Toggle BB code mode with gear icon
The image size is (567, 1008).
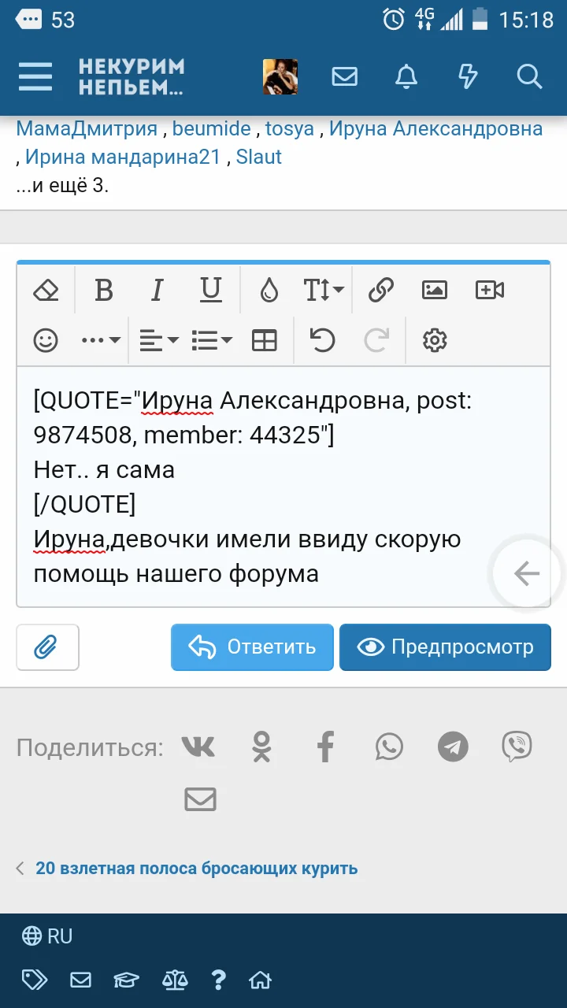[435, 340]
